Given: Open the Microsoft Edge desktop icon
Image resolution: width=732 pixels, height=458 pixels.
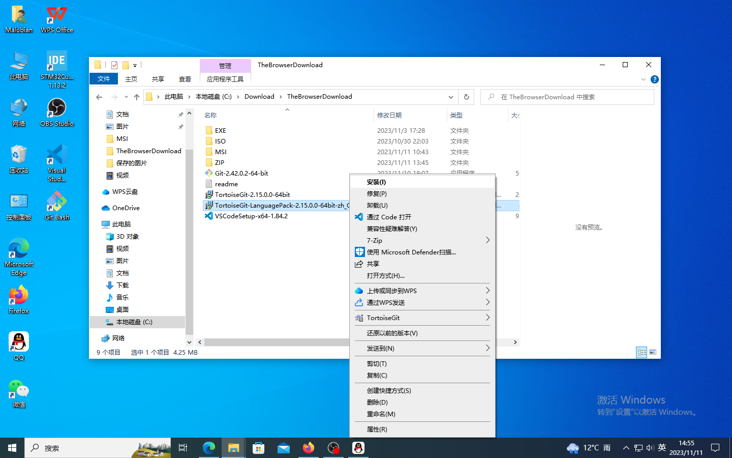Looking at the screenshot, I should tap(19, 257).
